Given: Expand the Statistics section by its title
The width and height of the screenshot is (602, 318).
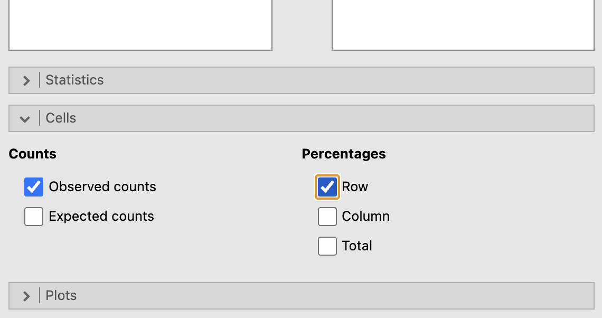Looking at the screenshot, I should tap(74, 80).
